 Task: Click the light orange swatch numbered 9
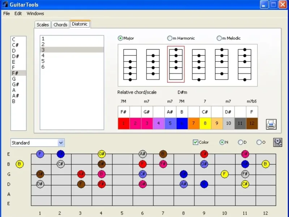pos(217,123)
